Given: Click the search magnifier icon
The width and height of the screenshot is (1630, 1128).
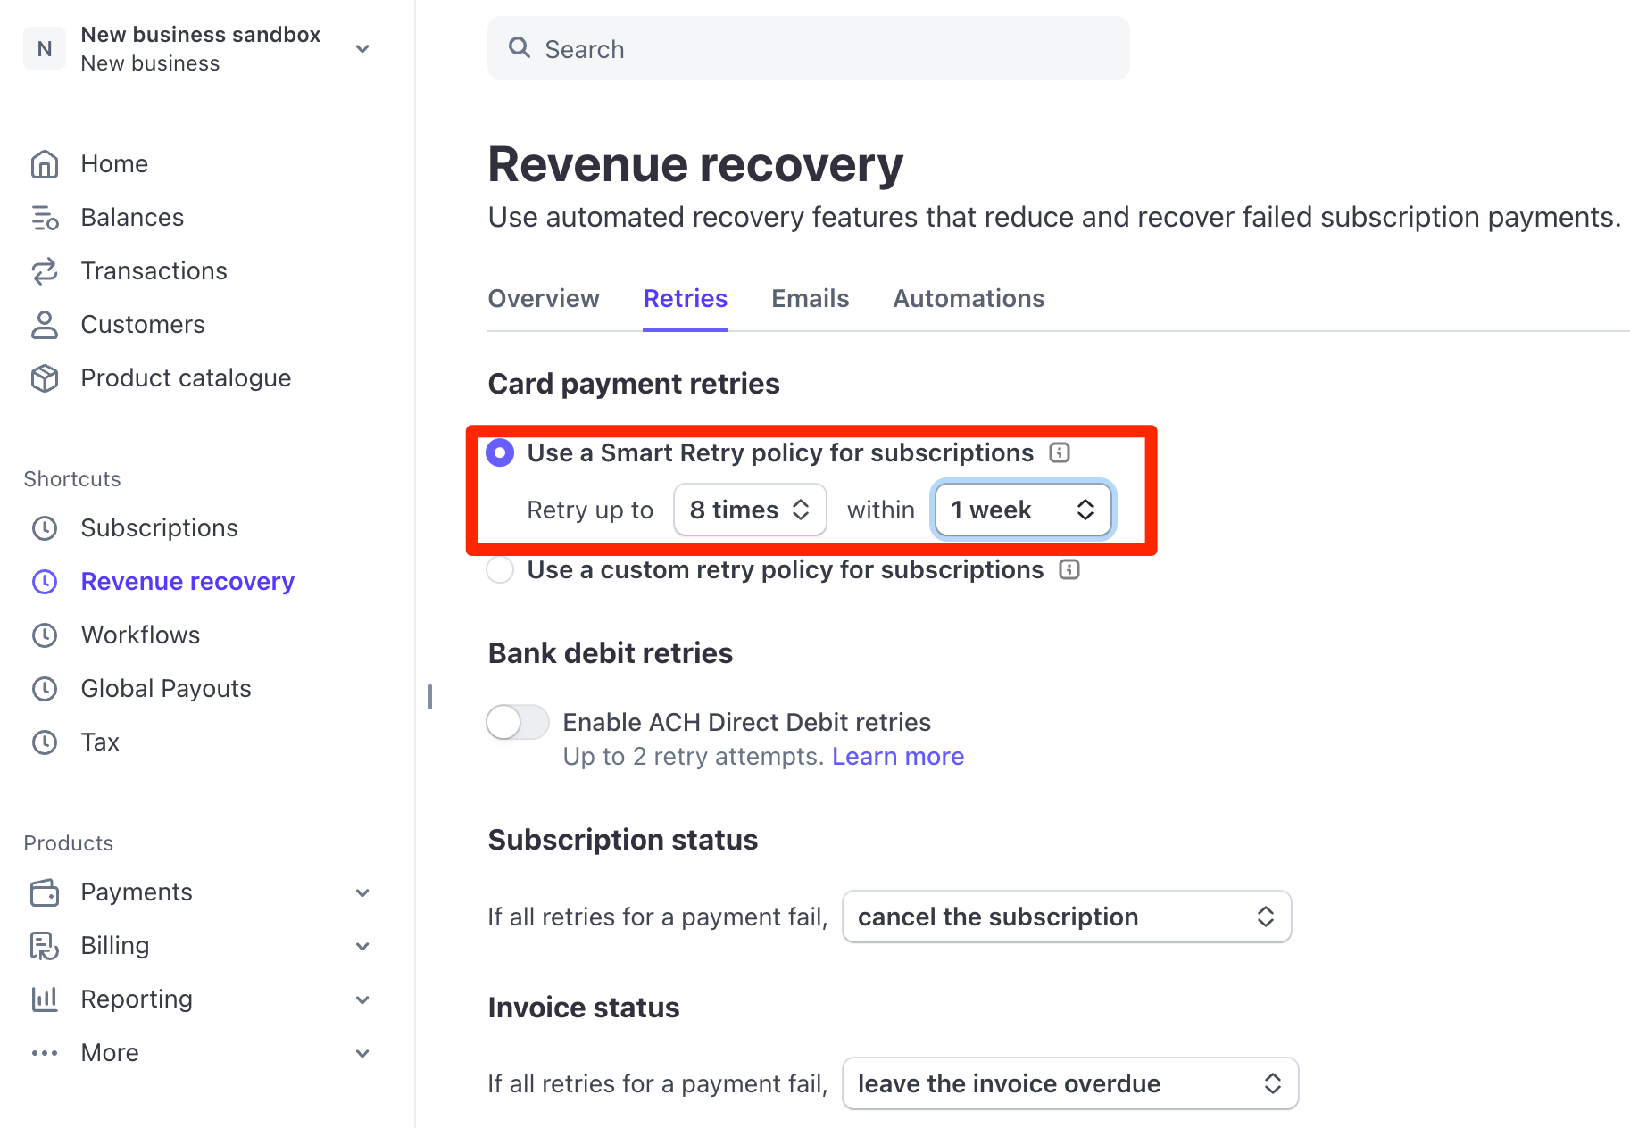Looking at the screenshot, I should (x=519, y=48).
